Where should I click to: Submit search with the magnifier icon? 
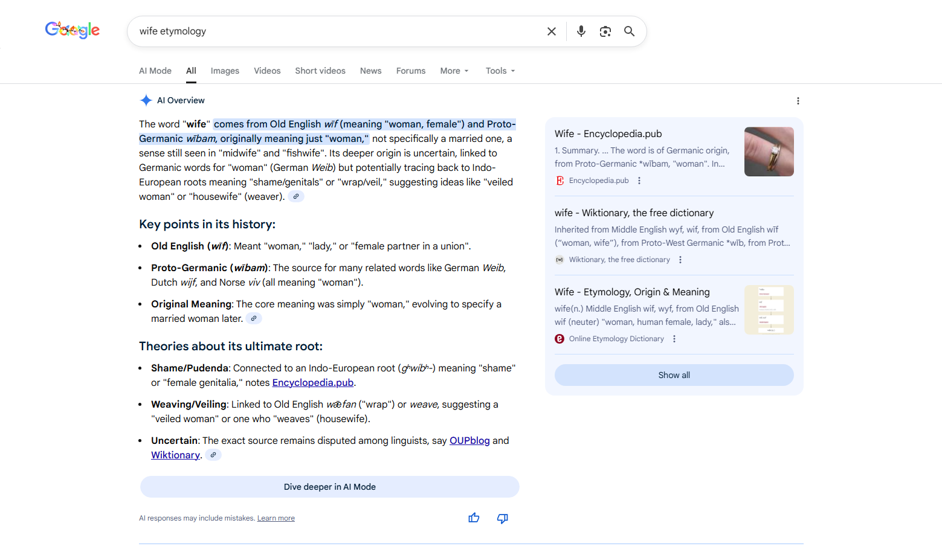pyautogui.click(x=630, y=31)
